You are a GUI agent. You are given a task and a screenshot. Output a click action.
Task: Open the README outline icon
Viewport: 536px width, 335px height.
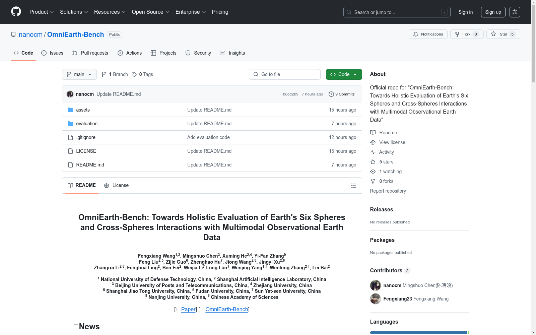point(353,186)
